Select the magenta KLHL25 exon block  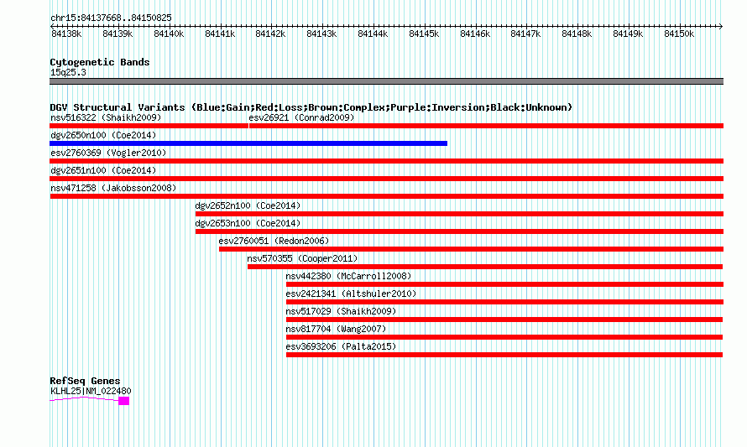[x=124, y=401]
